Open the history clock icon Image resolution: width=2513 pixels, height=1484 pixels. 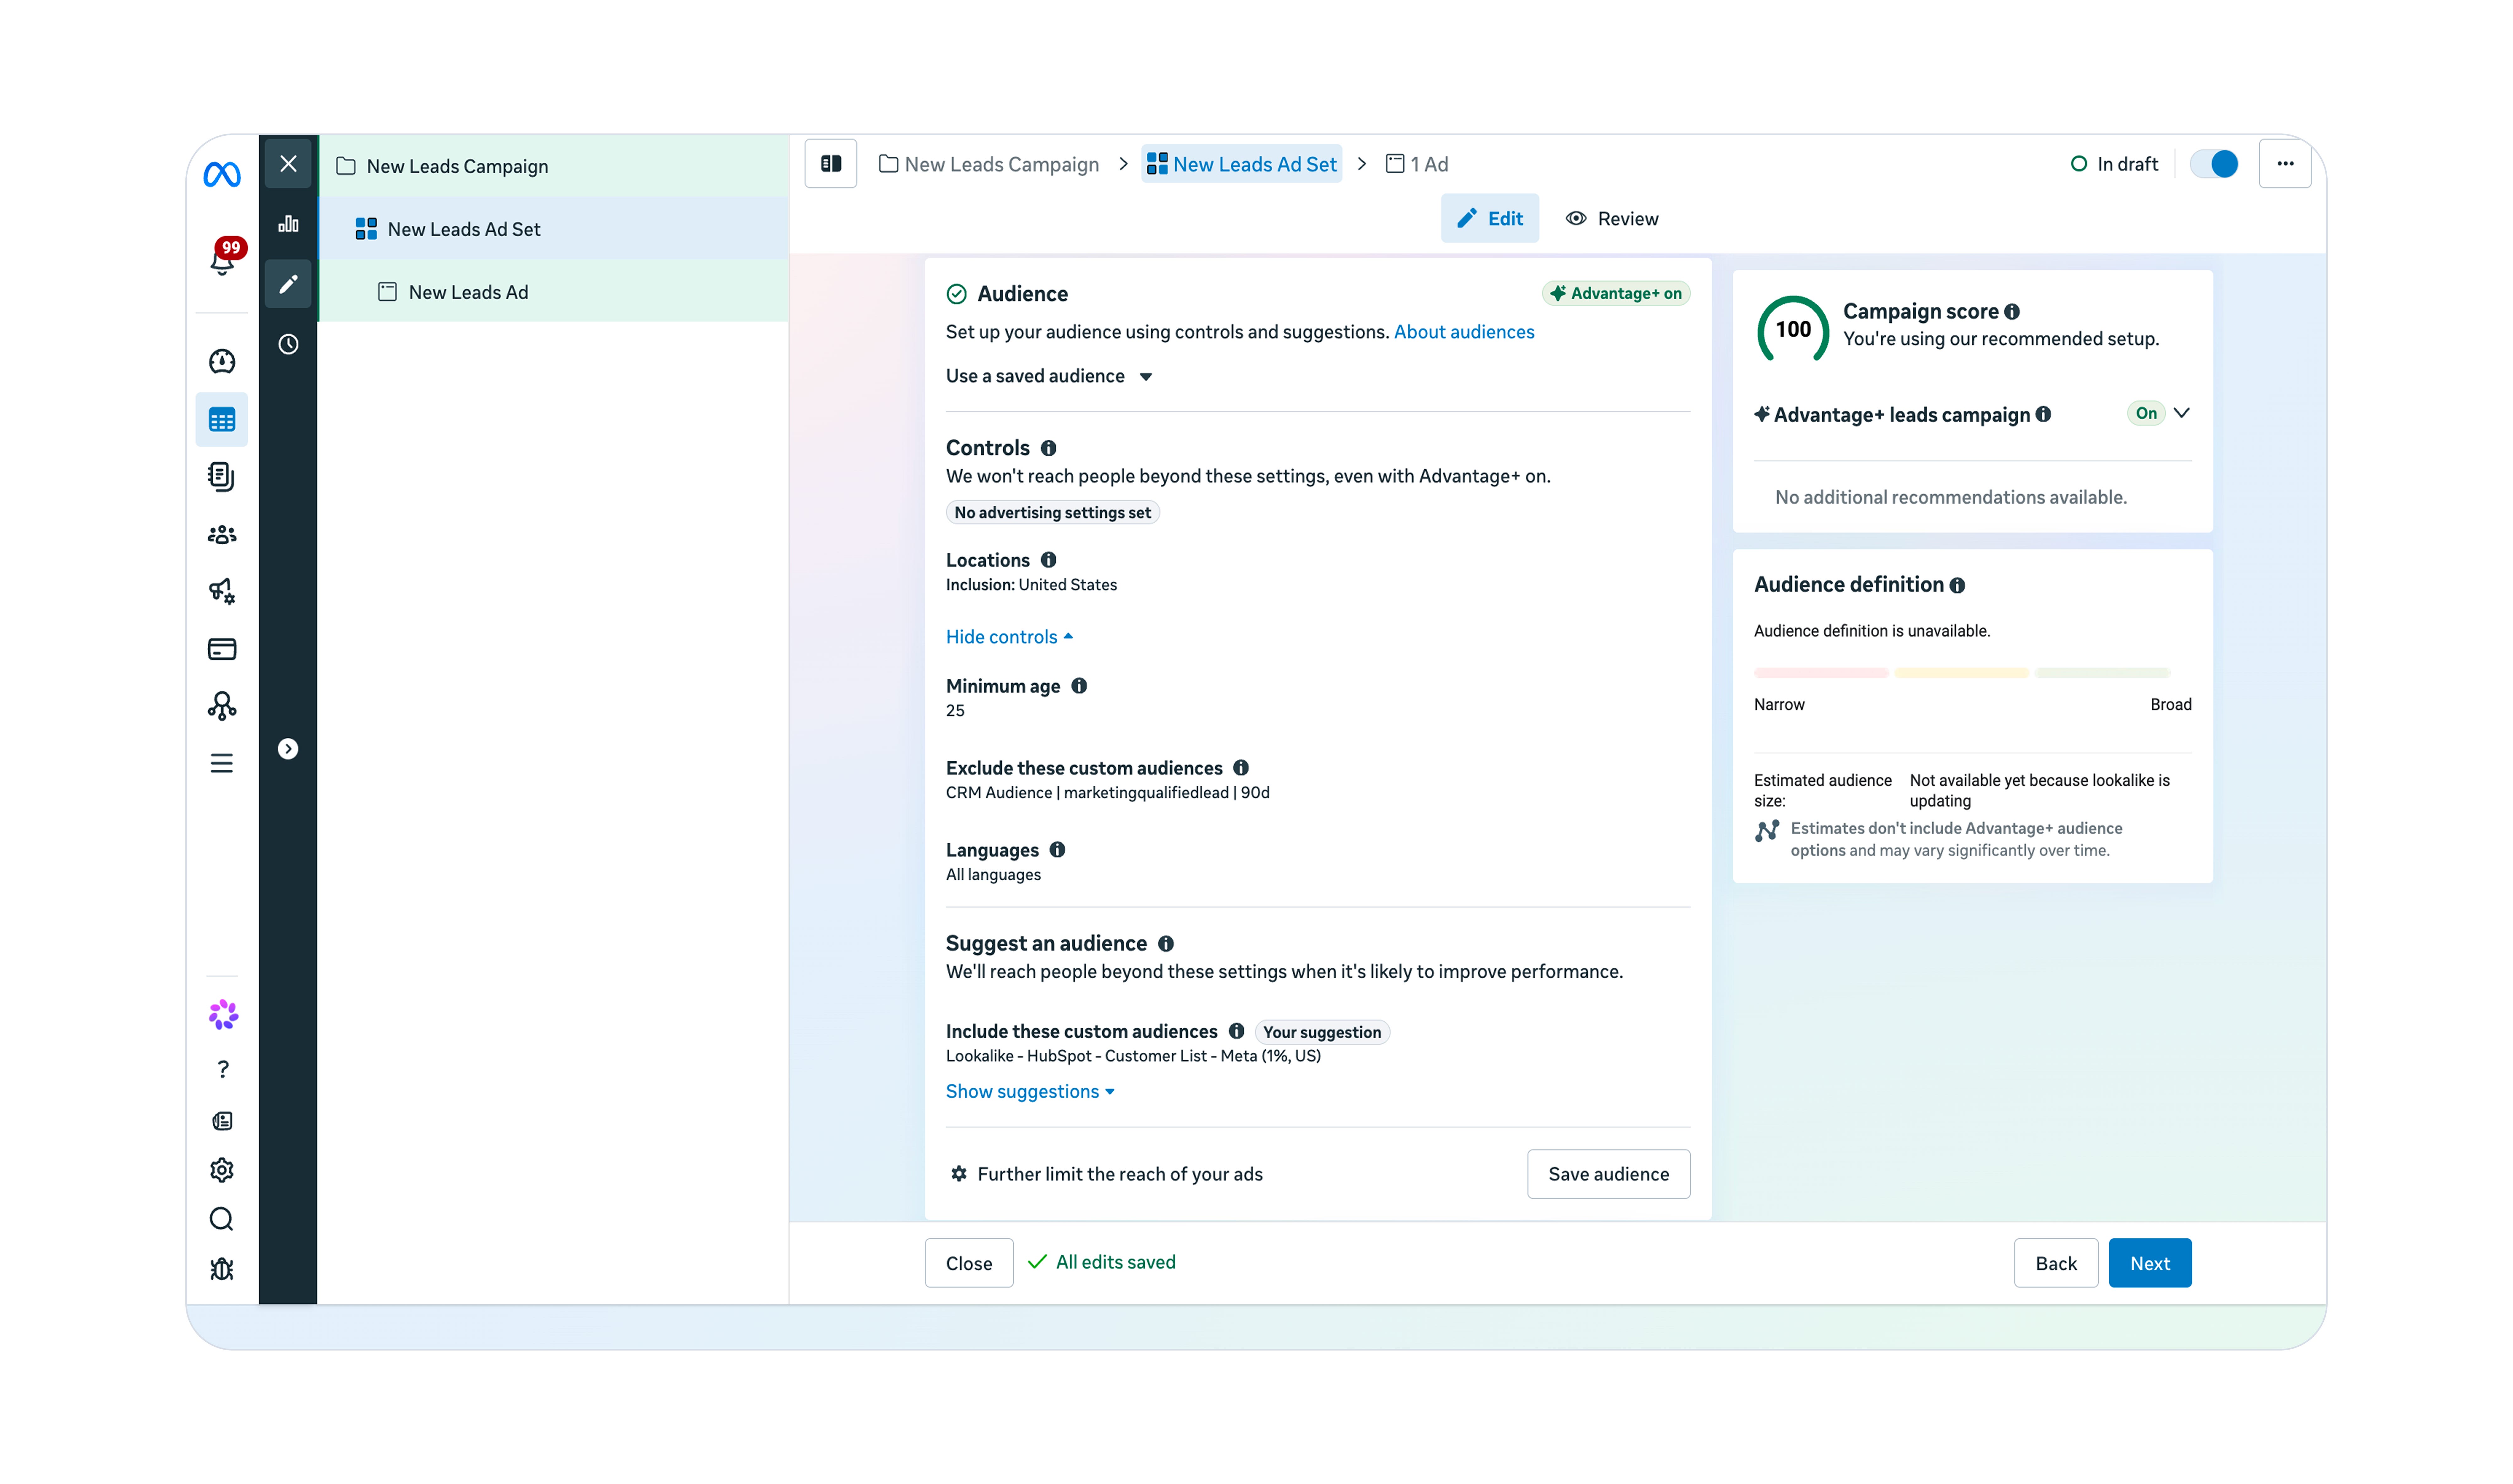pos(288,344)
